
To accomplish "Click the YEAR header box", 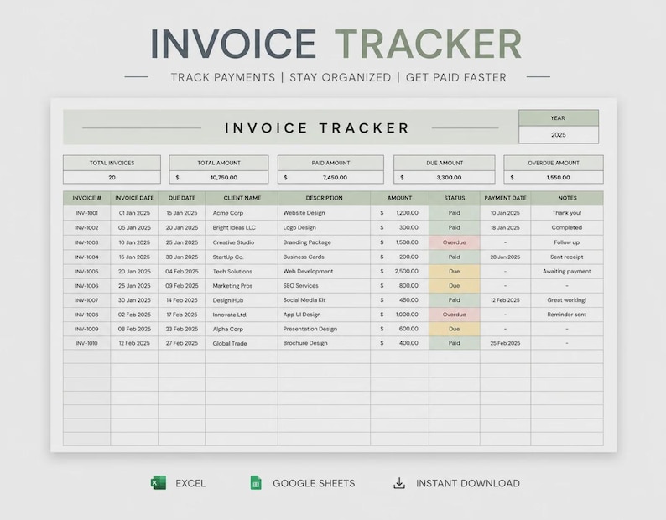I will pyautogui.click(x=559, y=118).
